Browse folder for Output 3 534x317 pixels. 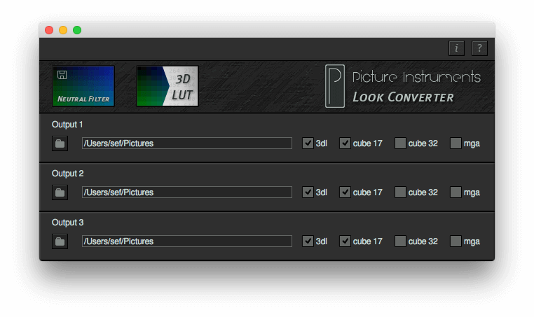60,241
